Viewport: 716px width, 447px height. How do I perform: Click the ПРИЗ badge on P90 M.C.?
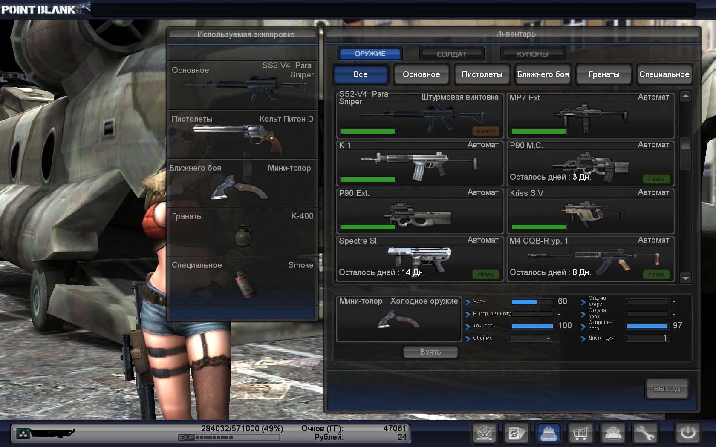coord(656,179)
